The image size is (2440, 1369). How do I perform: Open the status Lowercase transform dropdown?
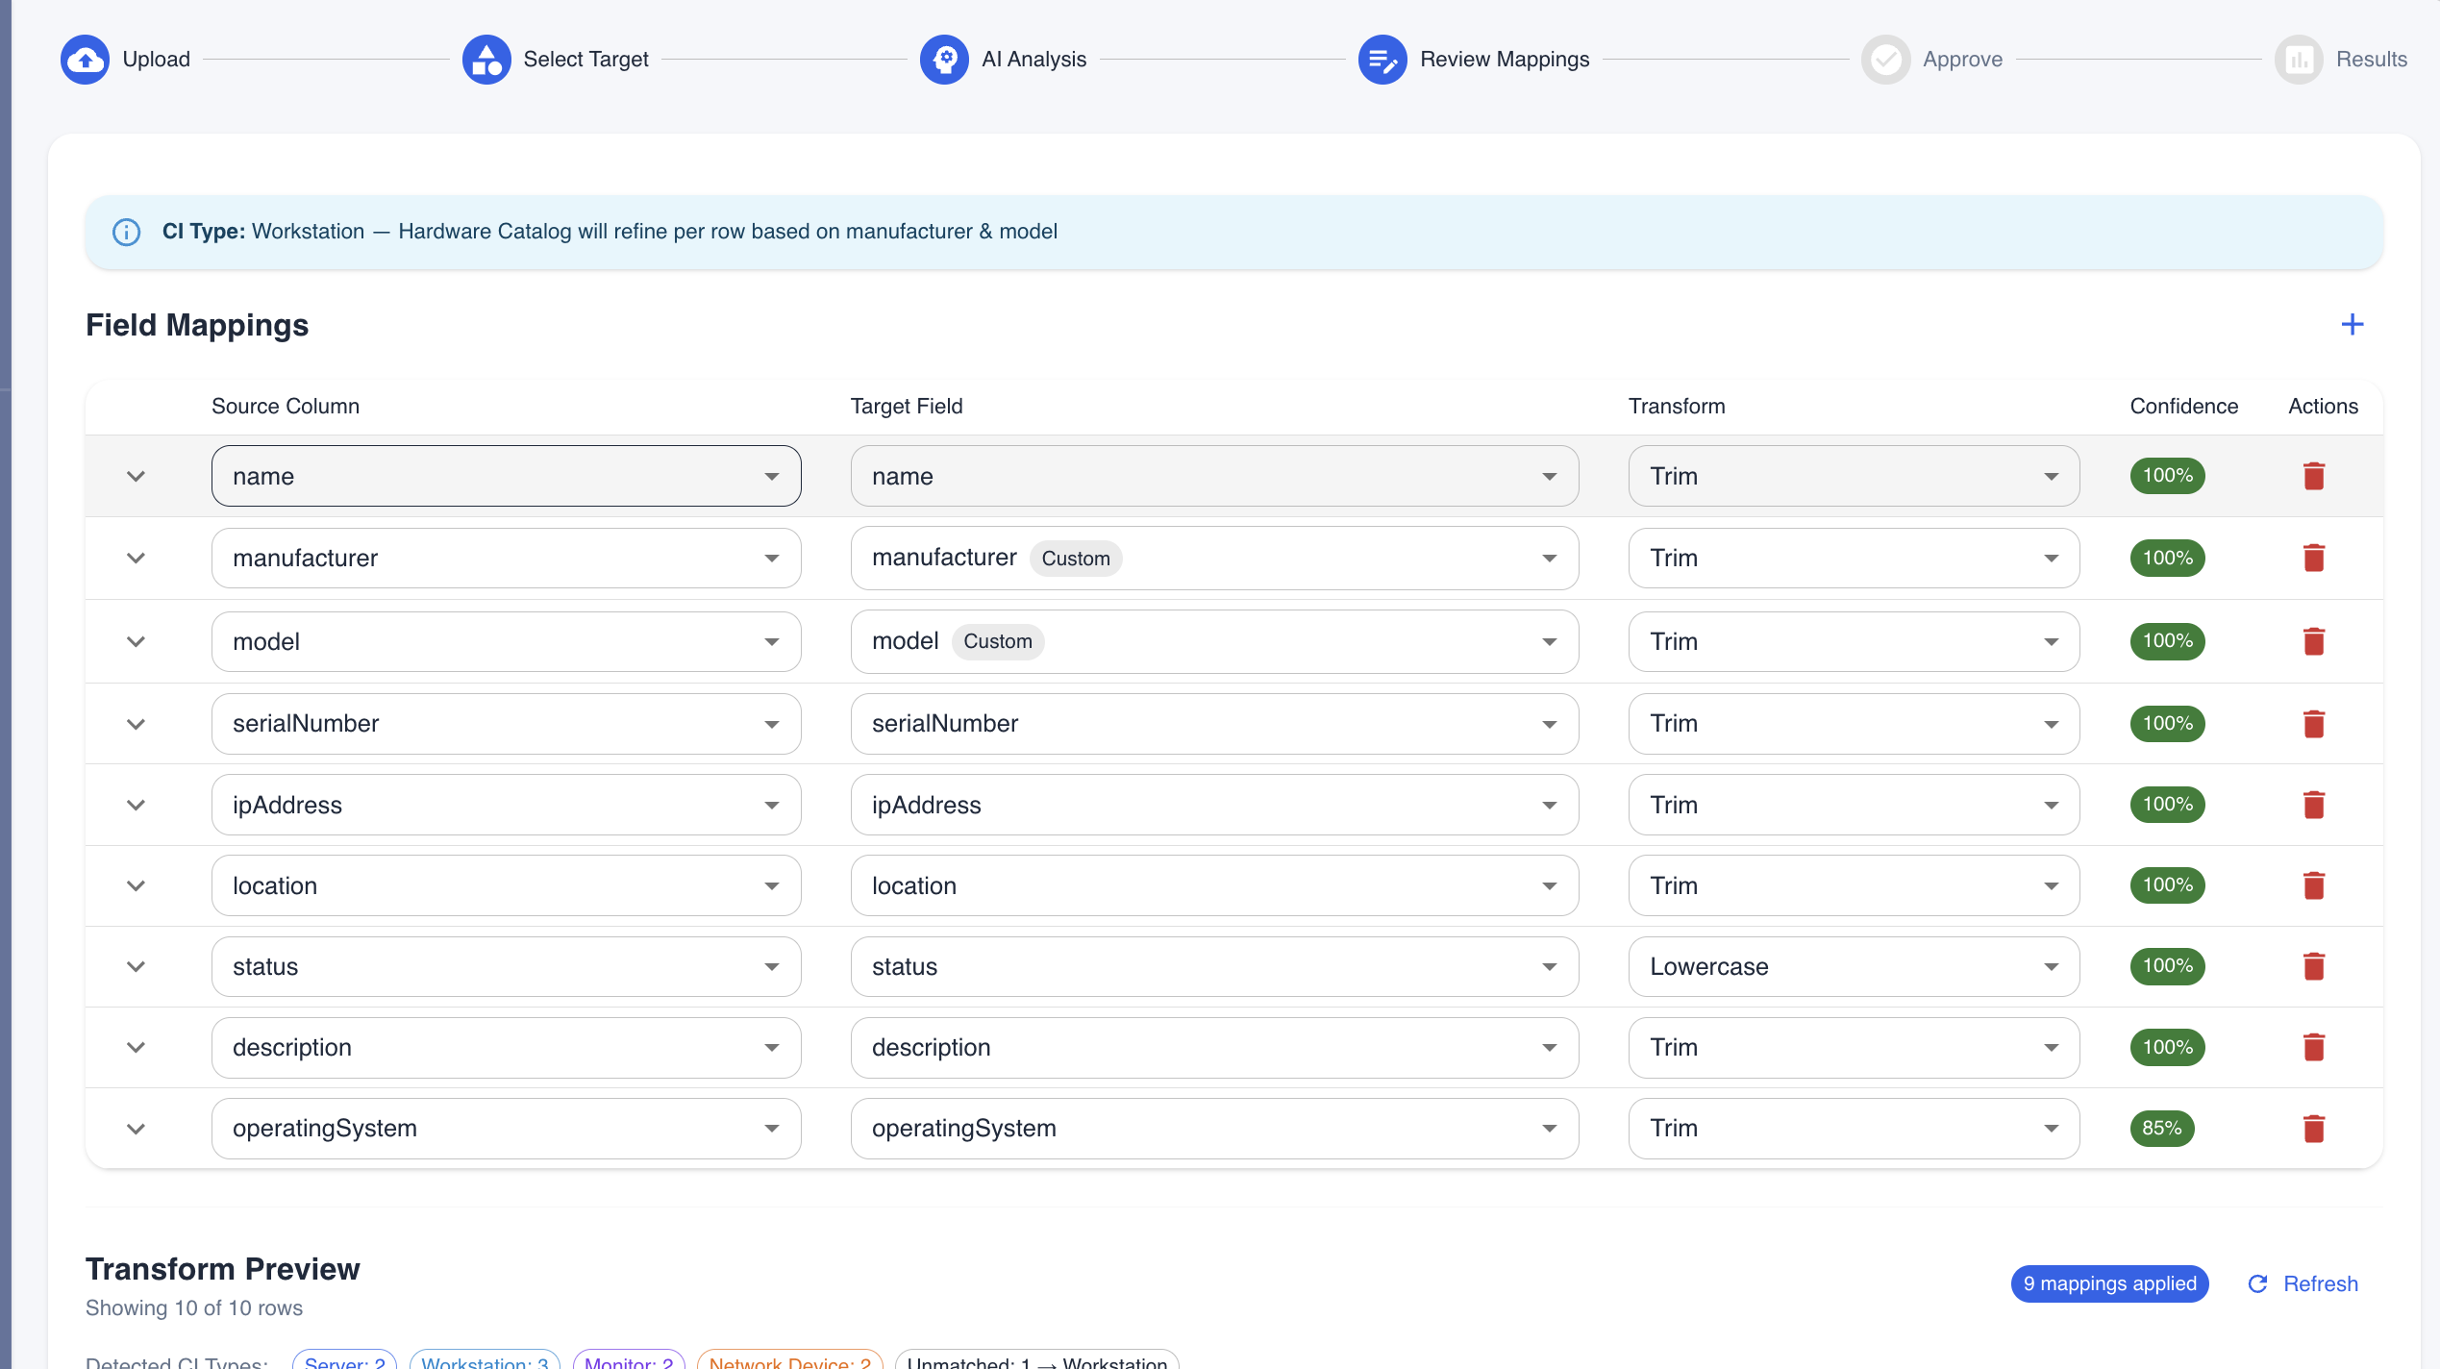1853,966
